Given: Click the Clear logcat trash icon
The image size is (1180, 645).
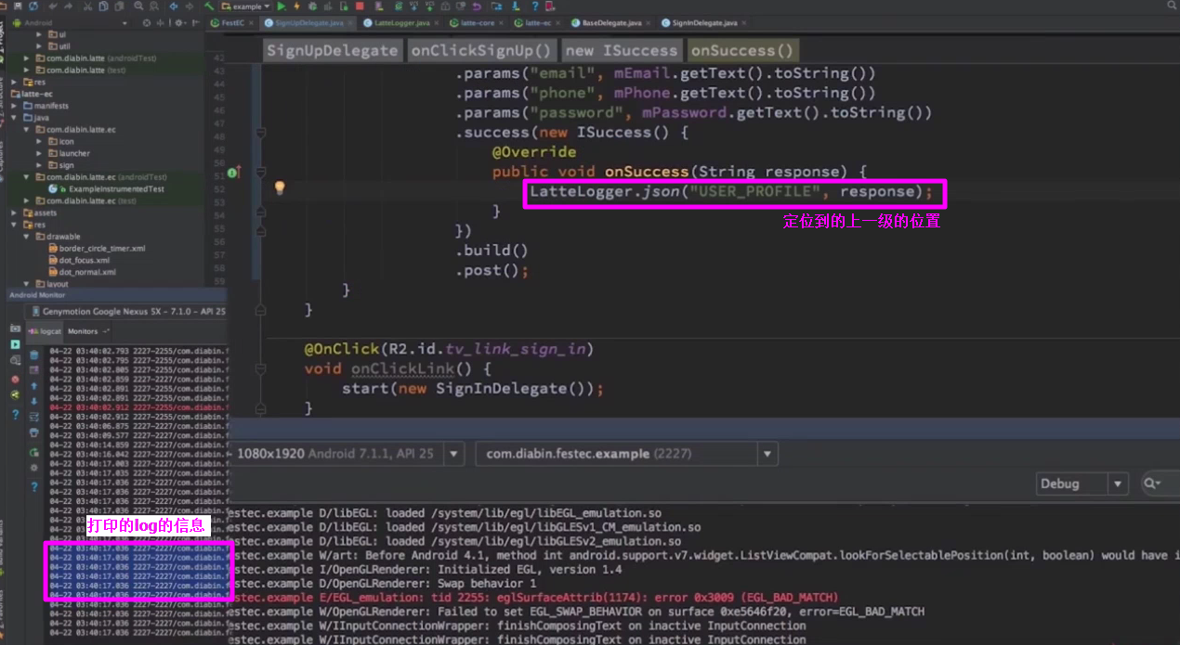Looking at the screenshot, I should 34,355.
